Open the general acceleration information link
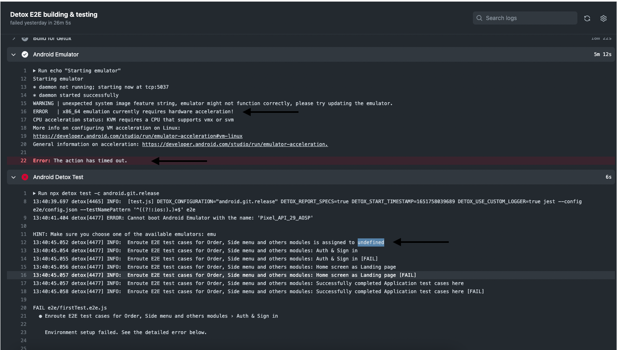The width and height of the screenshot is (617, 350). click(x=234, y=144)
